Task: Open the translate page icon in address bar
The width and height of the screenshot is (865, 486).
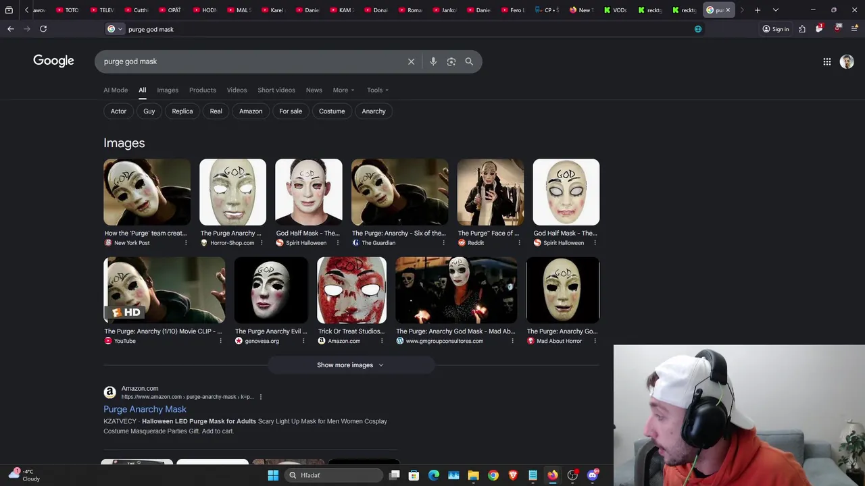Action: pyautogui.click(x=698, y=29)
